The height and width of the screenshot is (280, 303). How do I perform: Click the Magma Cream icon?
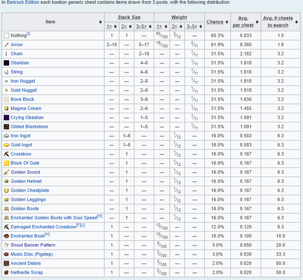coord(6,109)
